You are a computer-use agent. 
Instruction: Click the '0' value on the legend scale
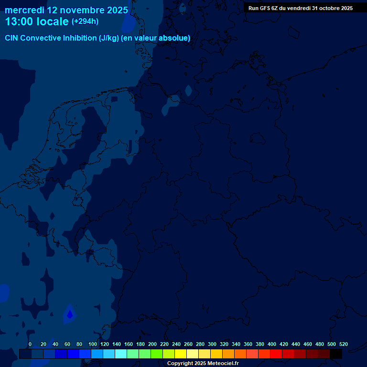click(30, 344)
